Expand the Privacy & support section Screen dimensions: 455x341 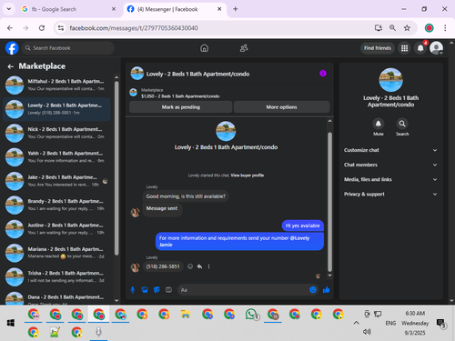pos(390,194)
